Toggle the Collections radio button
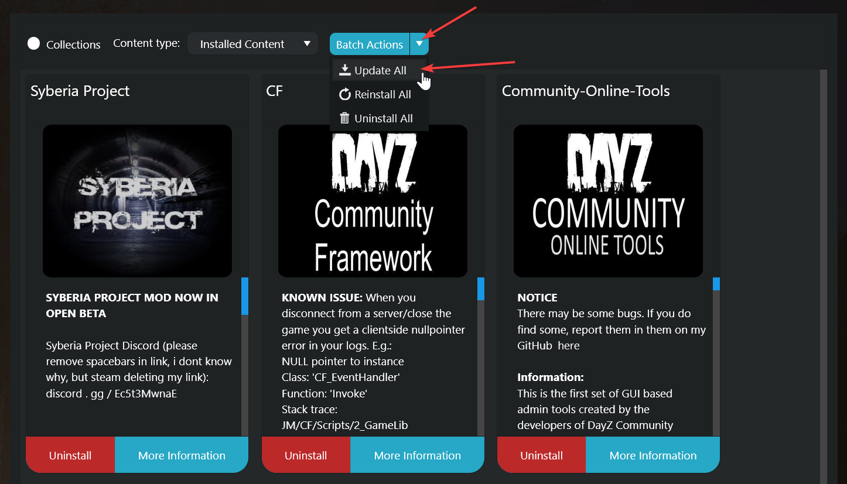Image resolution: width=847 pixels, height=484 pixels. coord(34,44)
